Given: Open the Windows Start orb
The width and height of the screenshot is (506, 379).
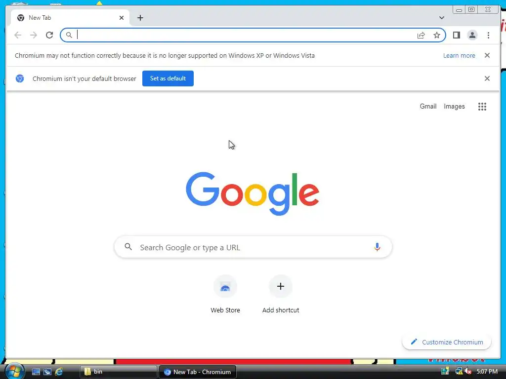Looking at the screenshot, I should 14,371.
